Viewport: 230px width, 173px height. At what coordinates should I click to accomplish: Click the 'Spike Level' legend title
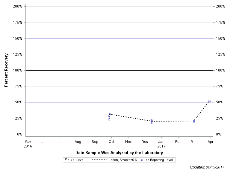coord(75,160)
